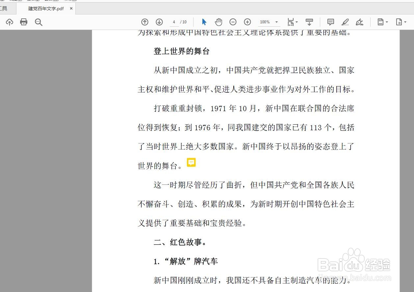Click the upload to cloud icon
Screen dimensions: 414x292
pyautogui.click(x=10, y=22)
